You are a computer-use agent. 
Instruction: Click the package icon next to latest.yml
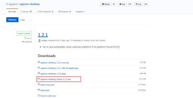(39, 90)
